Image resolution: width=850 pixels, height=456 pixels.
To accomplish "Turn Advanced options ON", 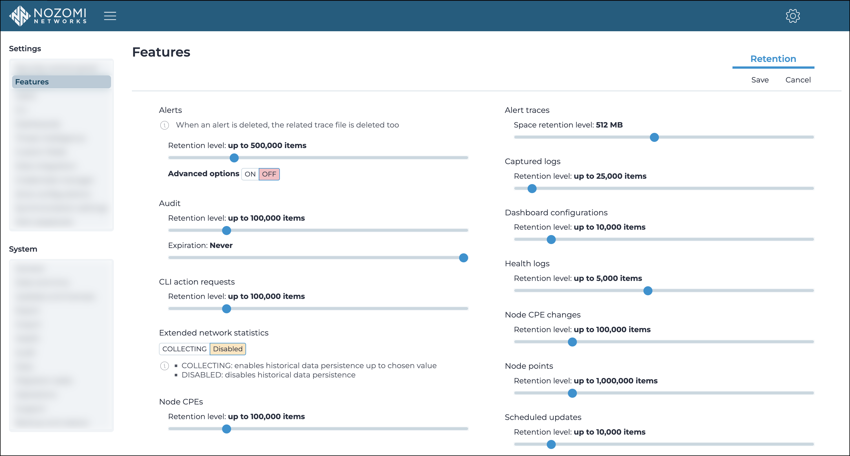I will (x=250, y=174).
